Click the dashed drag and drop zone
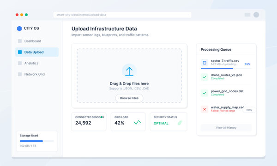Viewport: 277px width, 166px height. (x=129, y=76)
